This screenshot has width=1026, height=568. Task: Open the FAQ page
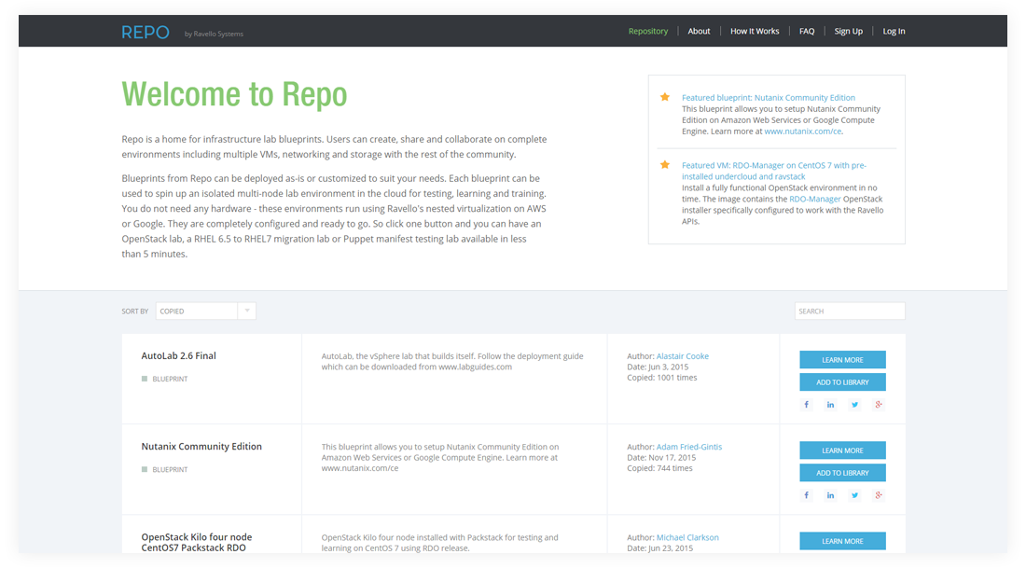pos(807,31)
